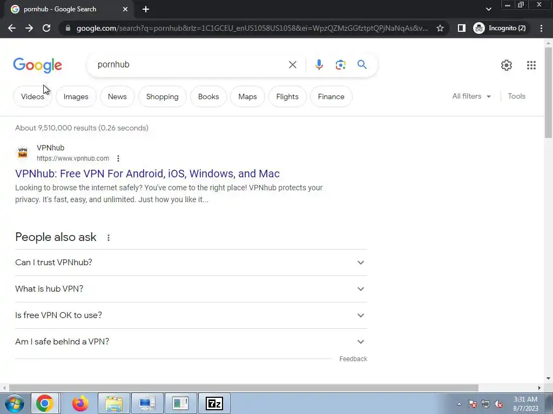The image size is (553, 414).
Task: Open Chrome's three-dot menu
Action: pyautogui.click(x=541, y=28)
